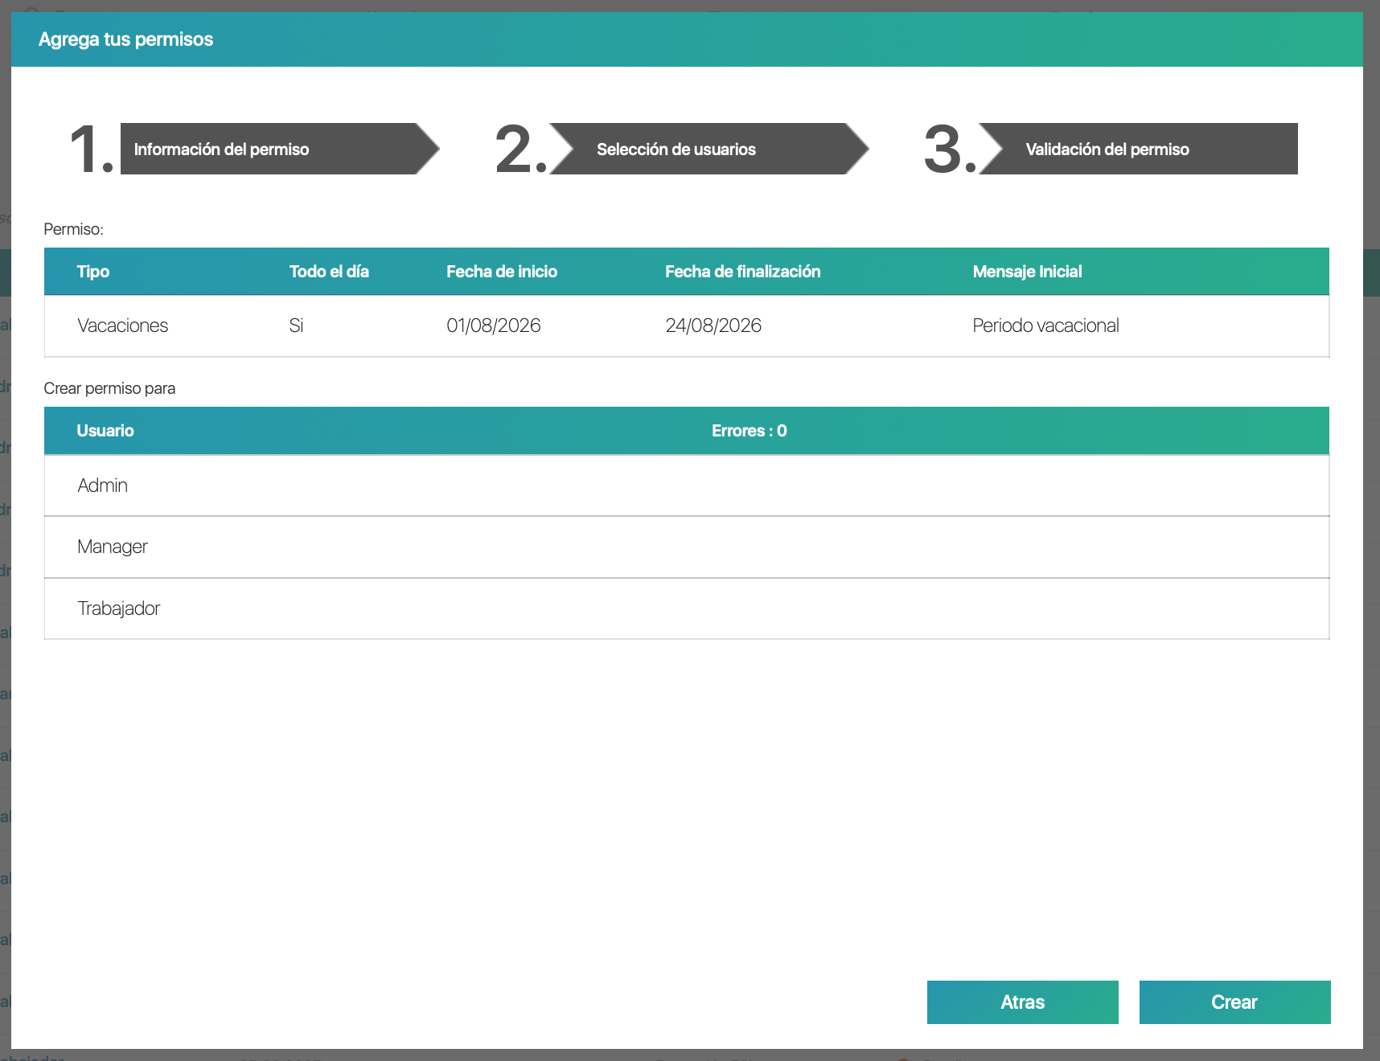Click the Tipo column header

pyautogui.click(x=93, y=272)
